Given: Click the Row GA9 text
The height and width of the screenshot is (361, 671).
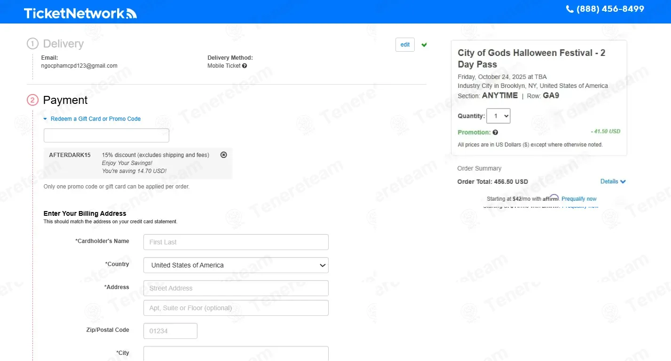Looking at the screenshot, I should (543, 95).
